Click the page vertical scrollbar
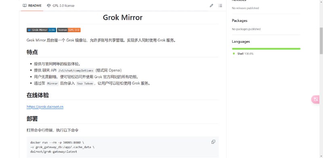This screenshot has width=323, height=158. (321, 40)
